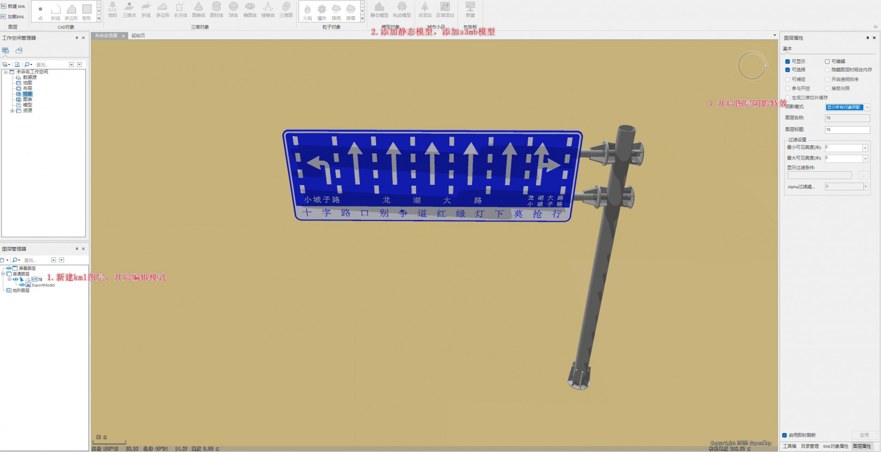Select the 折线 polyline CAD object tool
The image size is (881, 452).
pos(56,12)
